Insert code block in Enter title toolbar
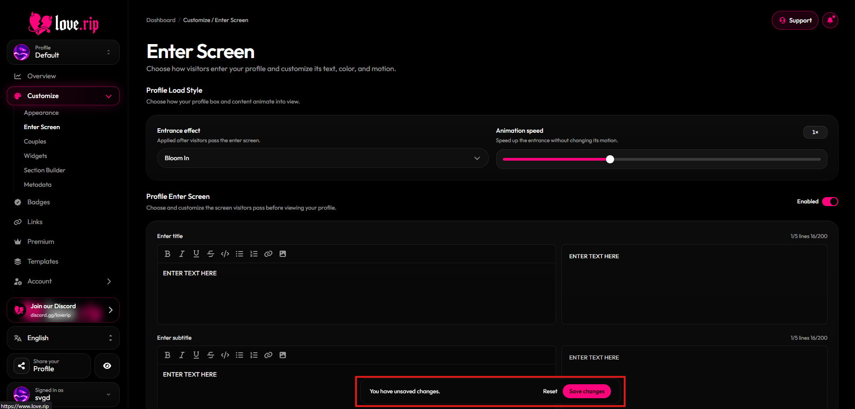The width and height of the screenshot is (855, 409). pos(225,254)
